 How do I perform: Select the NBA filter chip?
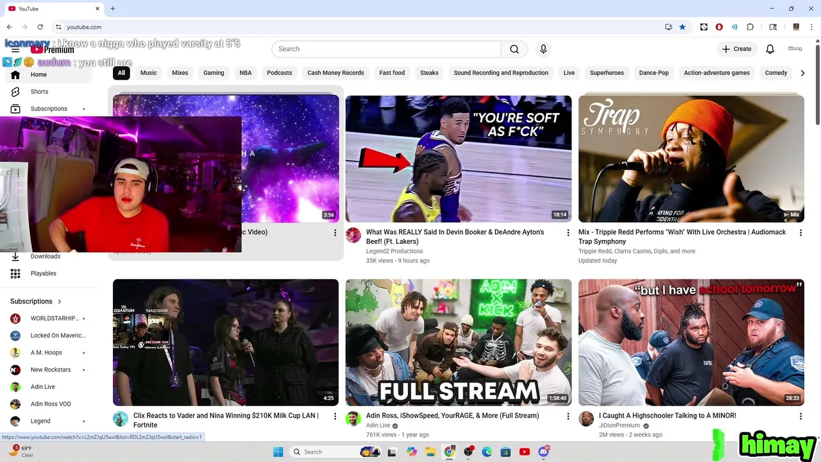click(x=246, y=73)
